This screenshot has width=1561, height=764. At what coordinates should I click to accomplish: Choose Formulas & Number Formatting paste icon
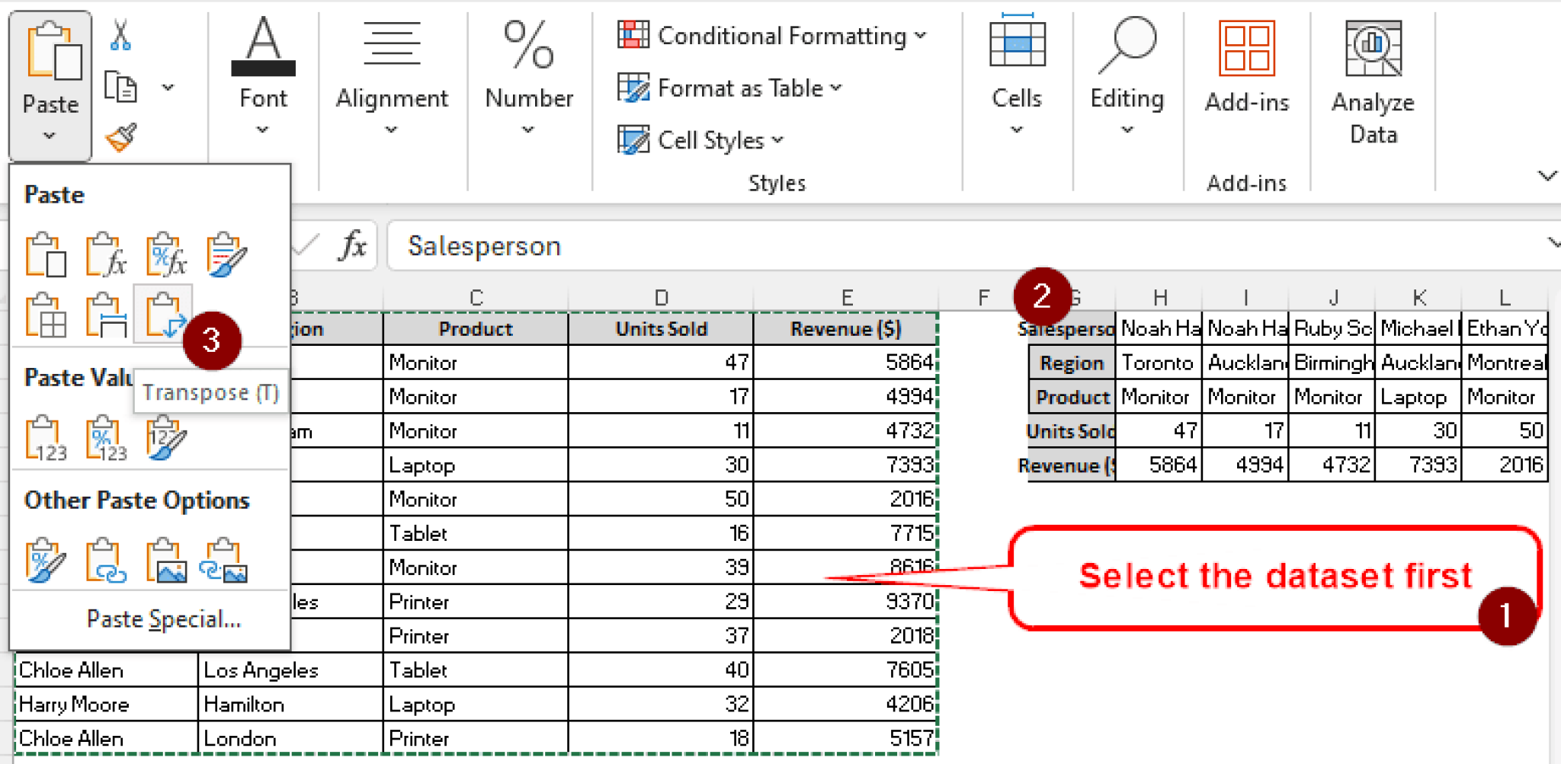[167, 254]
